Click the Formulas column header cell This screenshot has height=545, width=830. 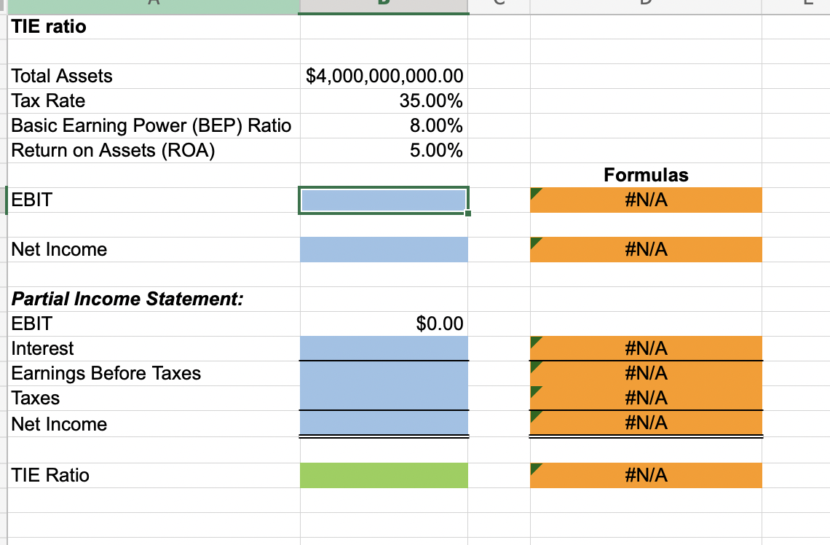pos(646,175)
